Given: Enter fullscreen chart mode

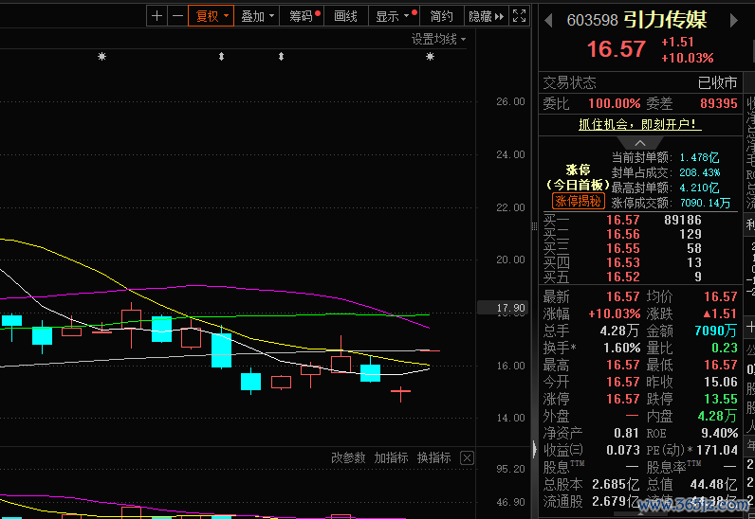Looking at the screenshot, I should pos(519,16).
